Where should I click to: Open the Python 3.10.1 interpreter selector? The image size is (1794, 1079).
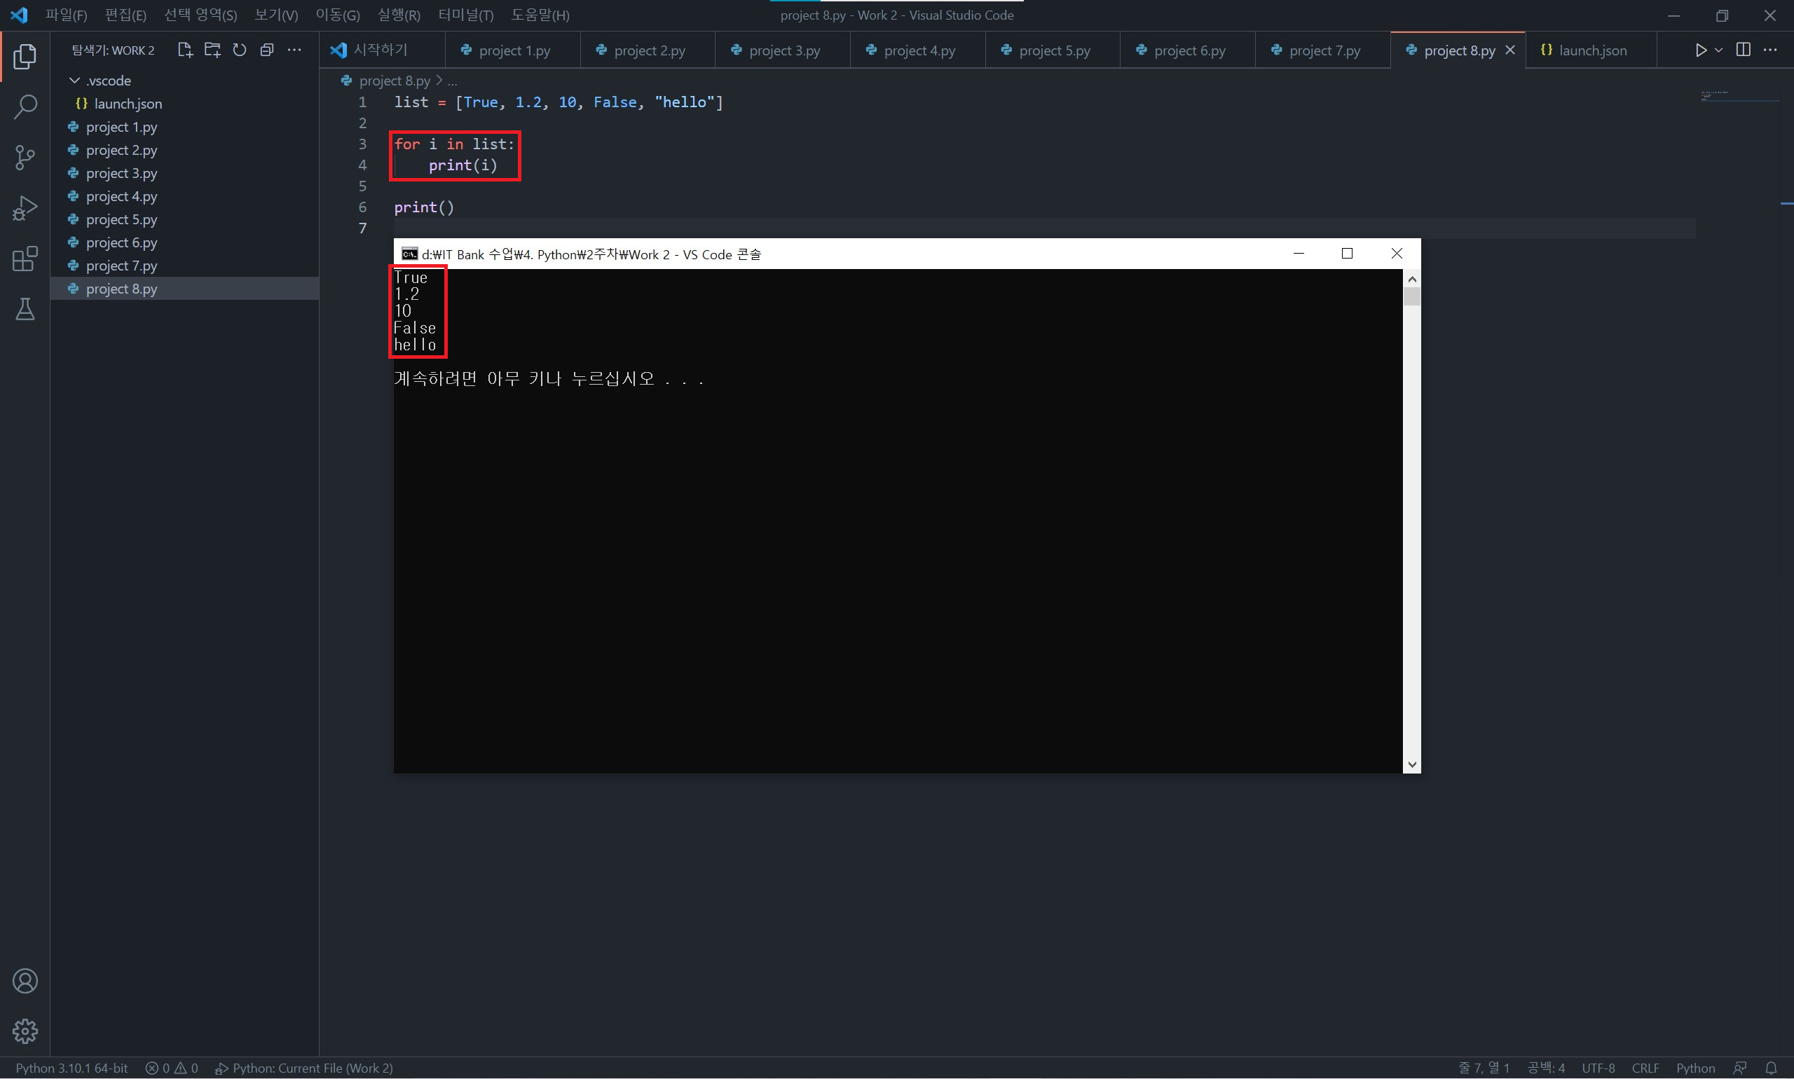click(x=71, y=1067)
